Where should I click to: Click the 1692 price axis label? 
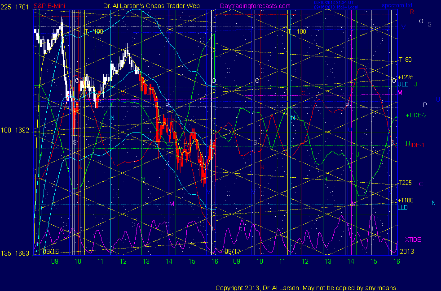22,131
